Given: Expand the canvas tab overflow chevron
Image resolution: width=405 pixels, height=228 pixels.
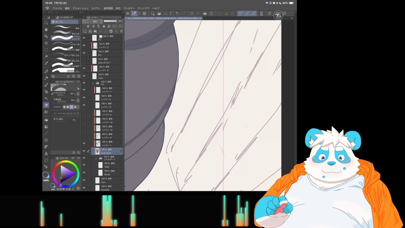Looking at the screenshot, I should (x=291, y=18).
